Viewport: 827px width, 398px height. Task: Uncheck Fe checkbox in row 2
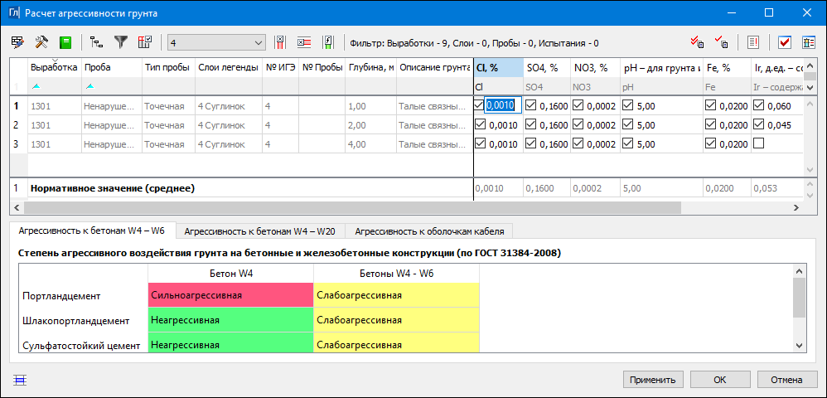710,124
